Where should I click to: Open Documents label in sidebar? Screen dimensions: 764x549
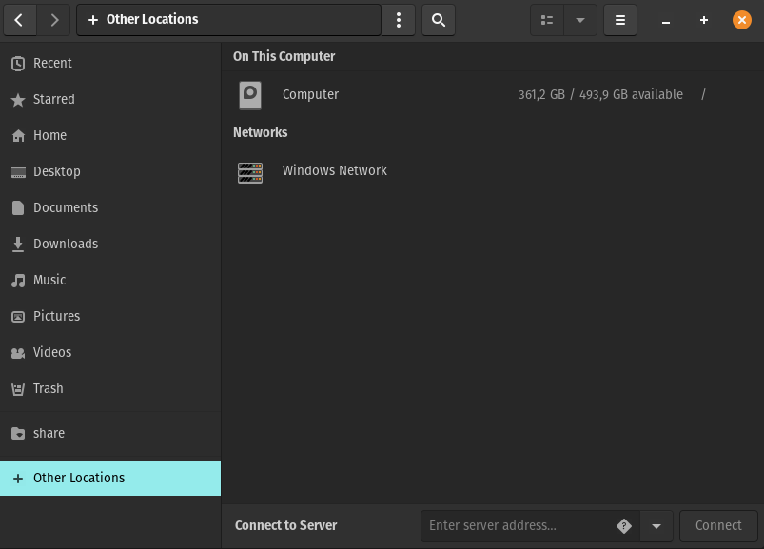tap(66, 208)
